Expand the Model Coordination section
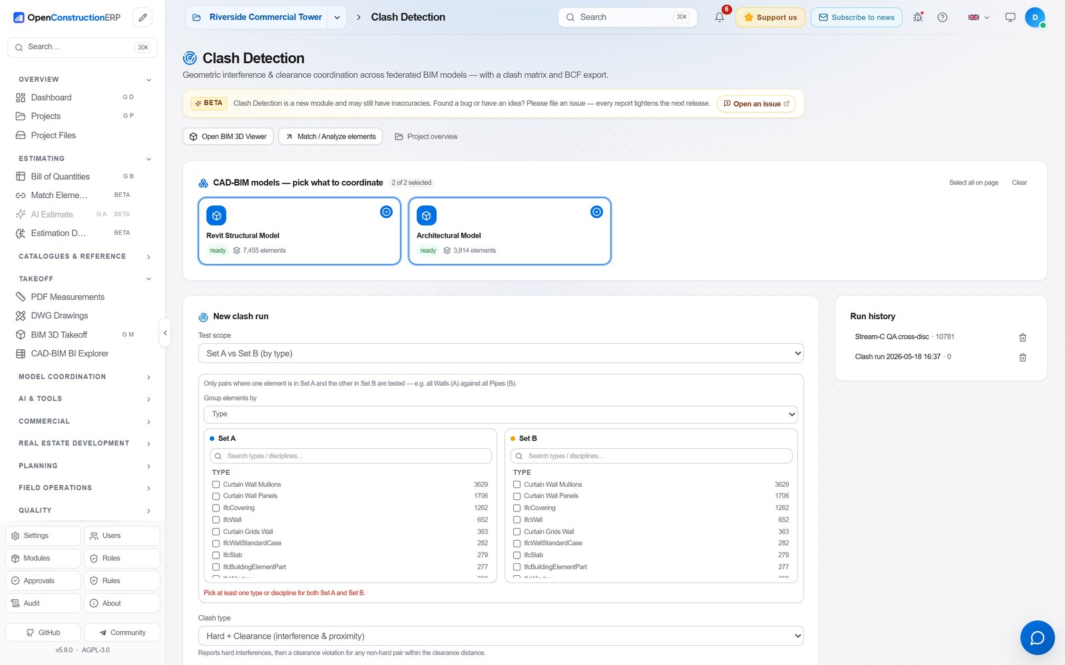 pyautogui.click(x=148, y=377)
